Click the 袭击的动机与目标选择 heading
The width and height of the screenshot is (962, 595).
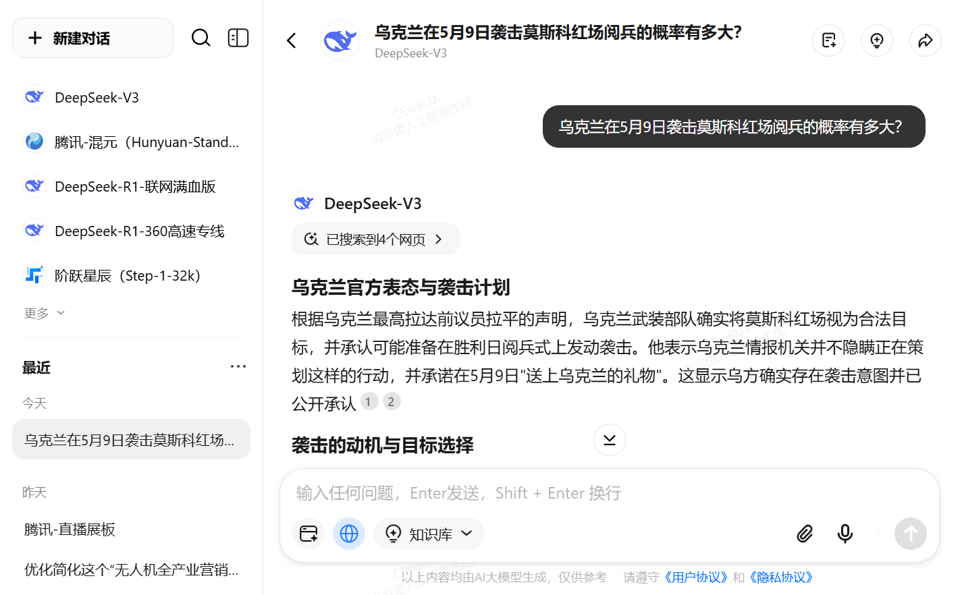coord(382,445)
